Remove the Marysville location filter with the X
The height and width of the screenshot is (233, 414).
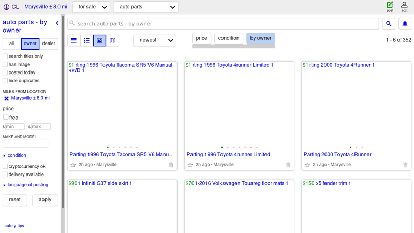[6, 98]
